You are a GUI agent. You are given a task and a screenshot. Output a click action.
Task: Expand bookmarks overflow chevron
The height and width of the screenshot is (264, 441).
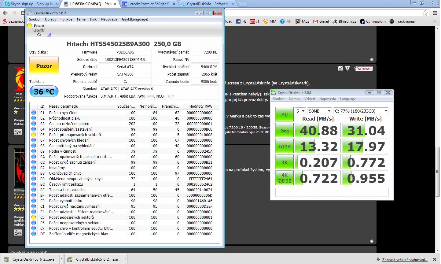click(435, 21)
